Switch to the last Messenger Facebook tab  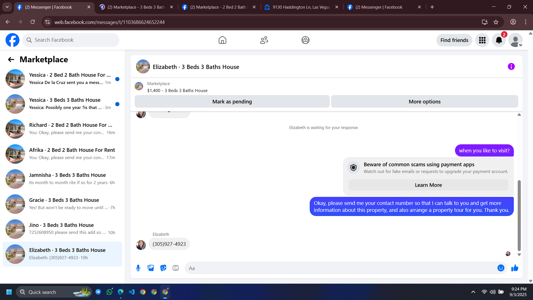[x=384, y=7]
